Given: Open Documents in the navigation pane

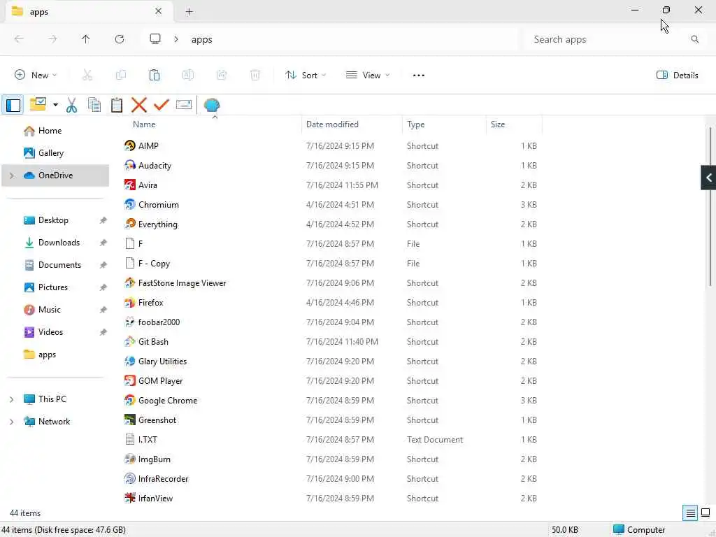Looking at the screenshot, I should (x=60, y=265).
